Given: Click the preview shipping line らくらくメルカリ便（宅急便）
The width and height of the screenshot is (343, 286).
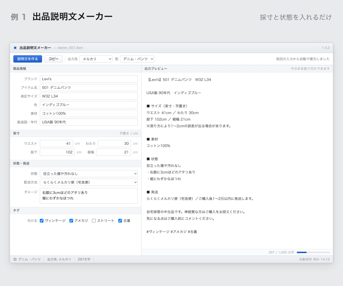Looking at the screenshot, I should [200, 198].
